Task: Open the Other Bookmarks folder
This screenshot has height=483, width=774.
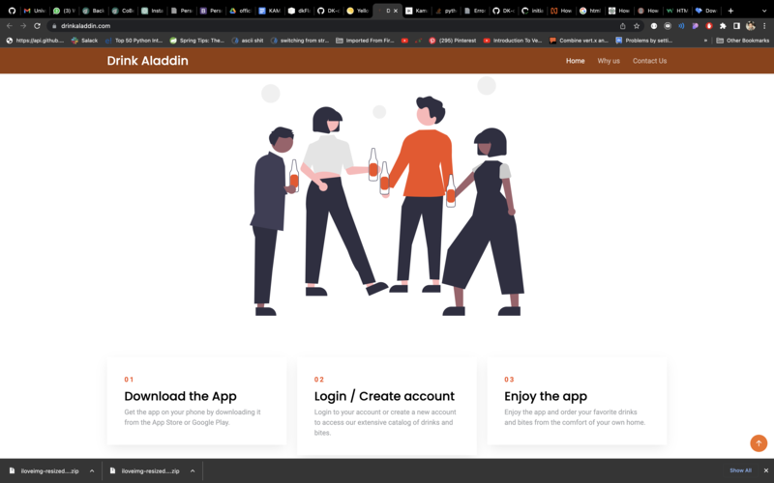Action: 743,41
